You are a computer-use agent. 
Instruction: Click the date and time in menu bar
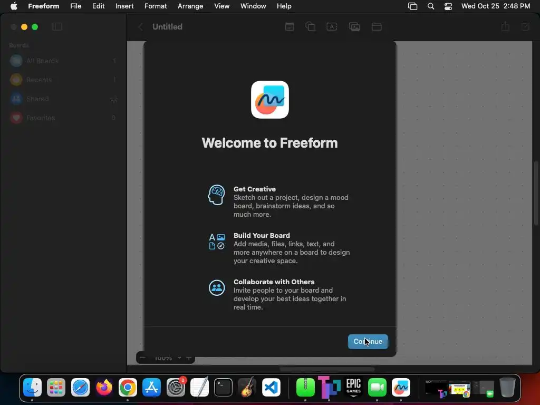tap(496, 6)
